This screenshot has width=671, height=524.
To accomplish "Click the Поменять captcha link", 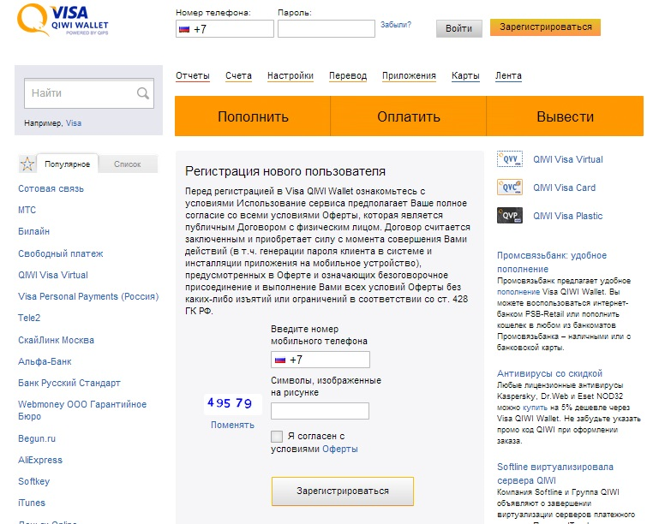I will tap(232, 425).
